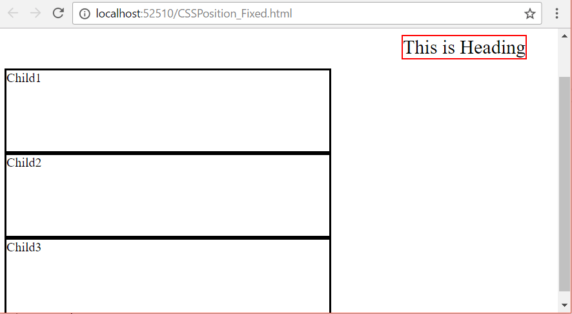Select the Child1 text label

coord(24,78)
